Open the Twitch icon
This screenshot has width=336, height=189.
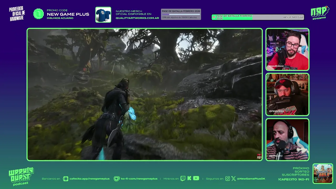tap(183, 179)
